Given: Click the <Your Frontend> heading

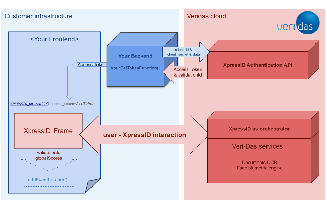Looking at the screenshot, I should [x=54, y=39].
